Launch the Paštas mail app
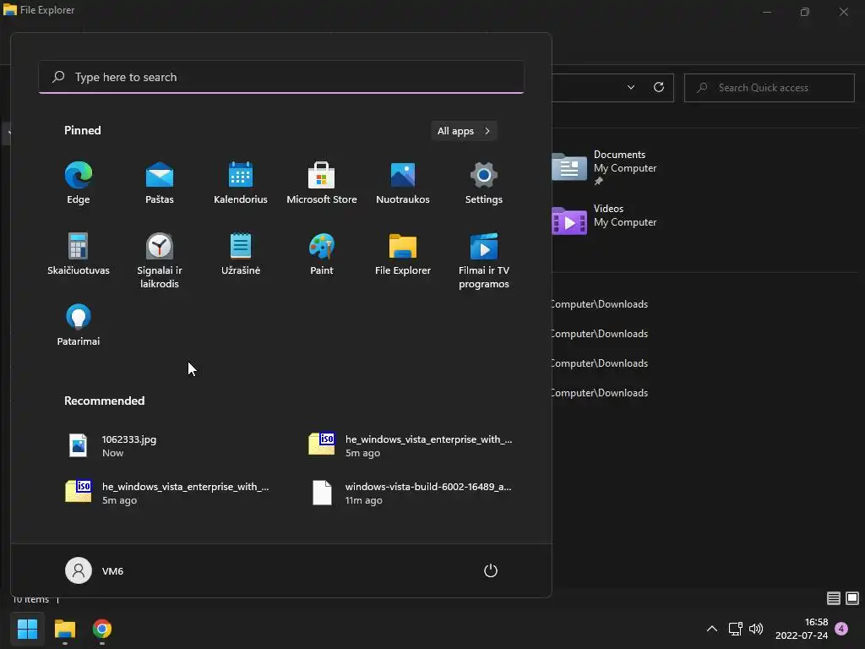The height and width of the screenshot is (649, 865). pyautogui.click(x=160, y=183)
